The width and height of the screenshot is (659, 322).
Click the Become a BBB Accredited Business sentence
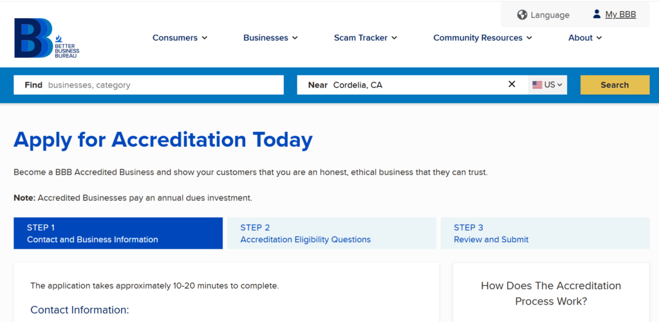point(250,173)
